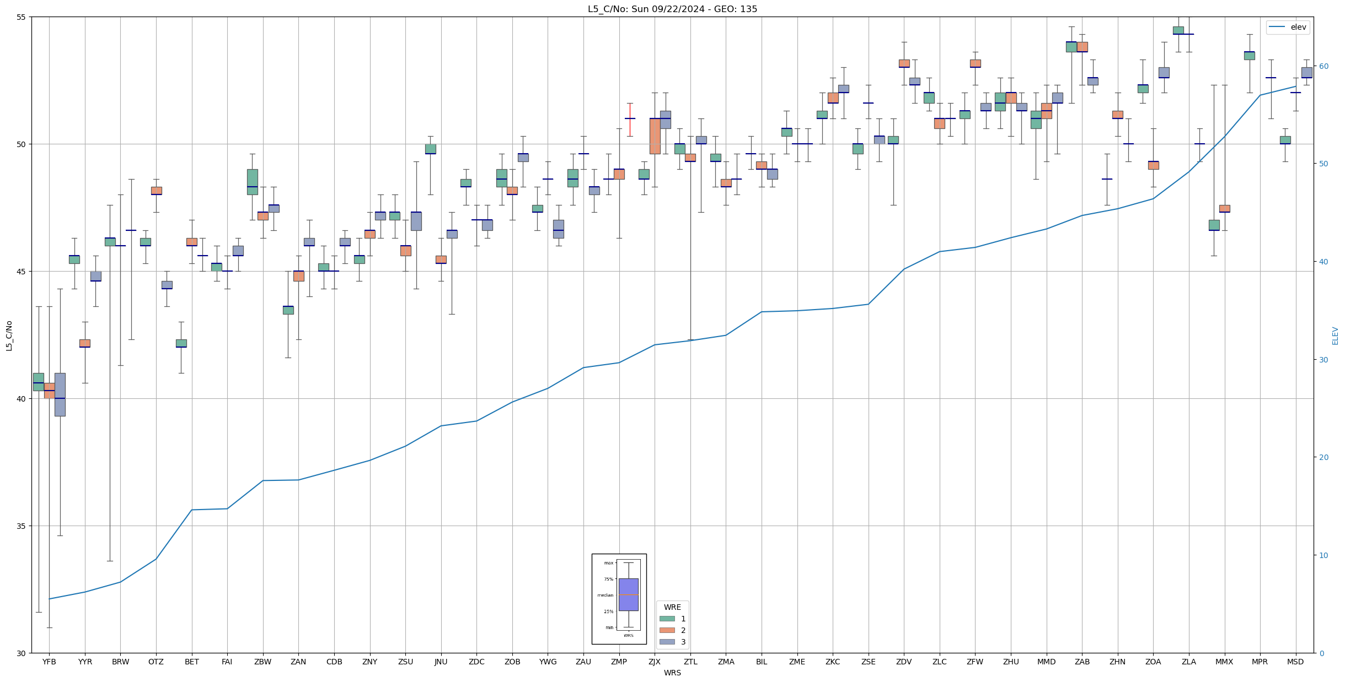Click the MMX station tick label
1345x682 pixels.
click(x=1224, y=662)
